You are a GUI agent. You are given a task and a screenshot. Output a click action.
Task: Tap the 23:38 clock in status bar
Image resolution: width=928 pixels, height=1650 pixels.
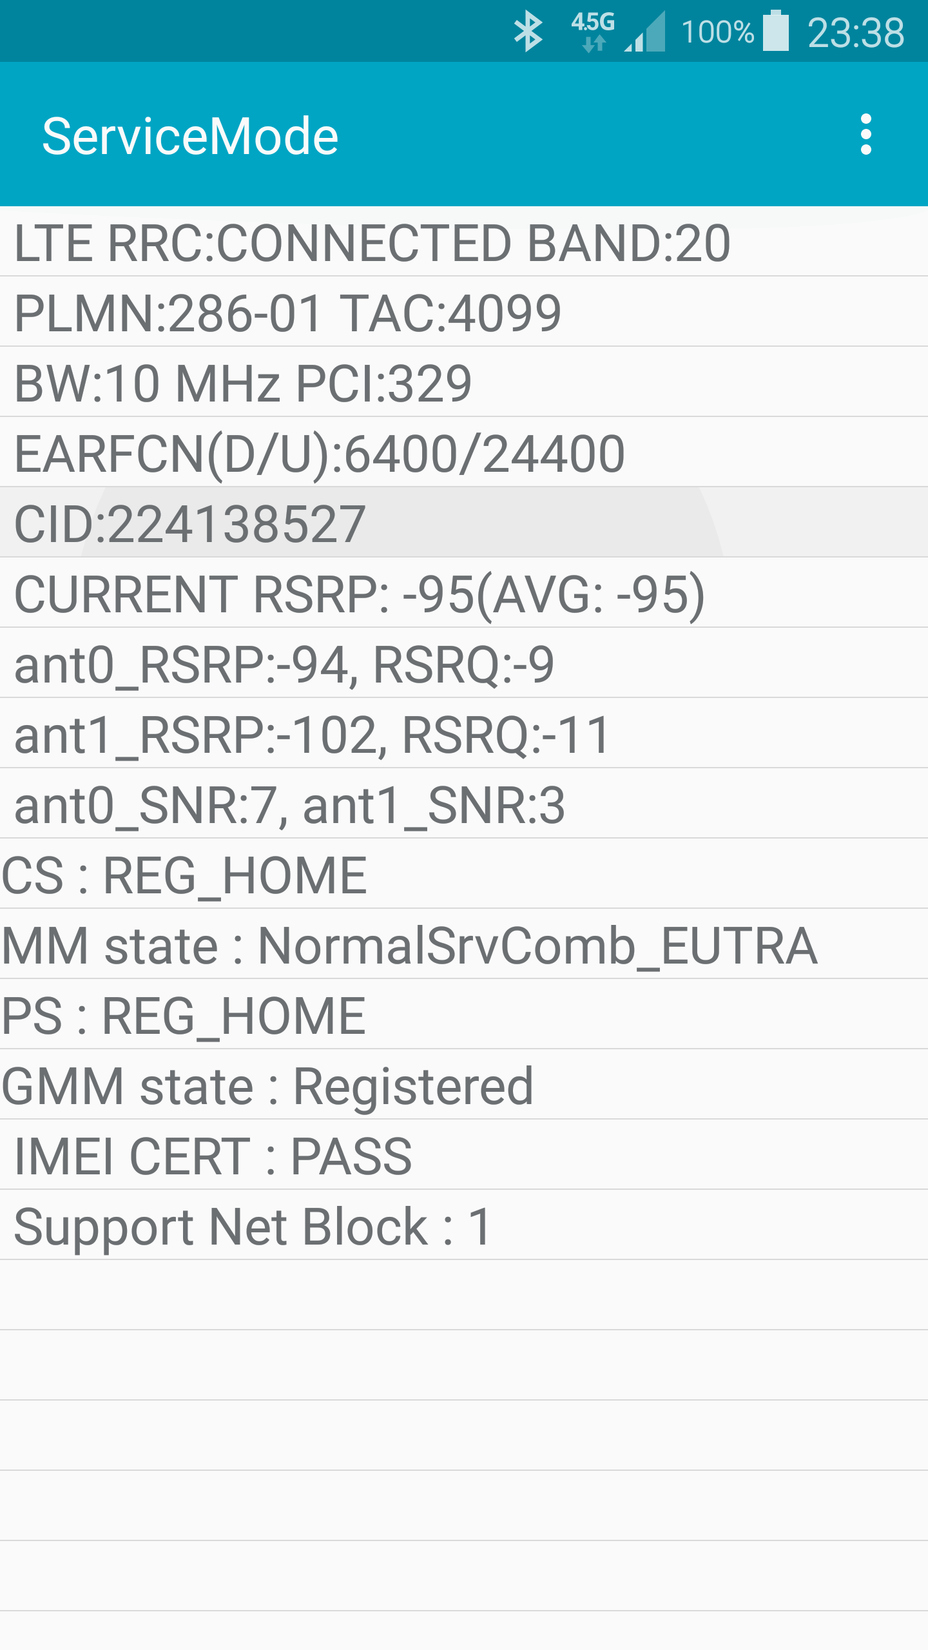click(856, 33)
